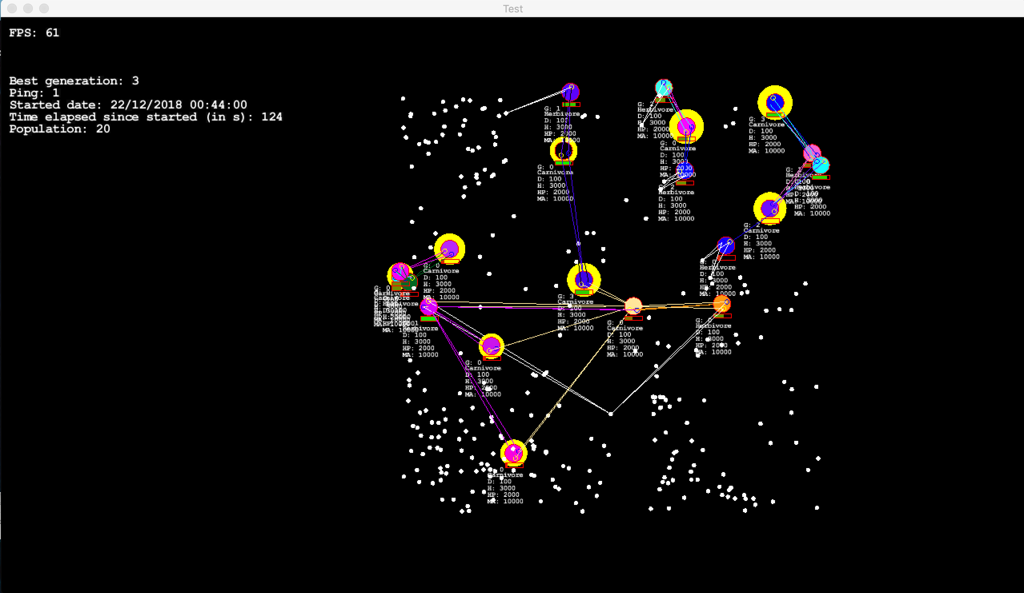Select the purple ringless creature at top
The height and width of the screenshot is (593, 1024).
570,92
